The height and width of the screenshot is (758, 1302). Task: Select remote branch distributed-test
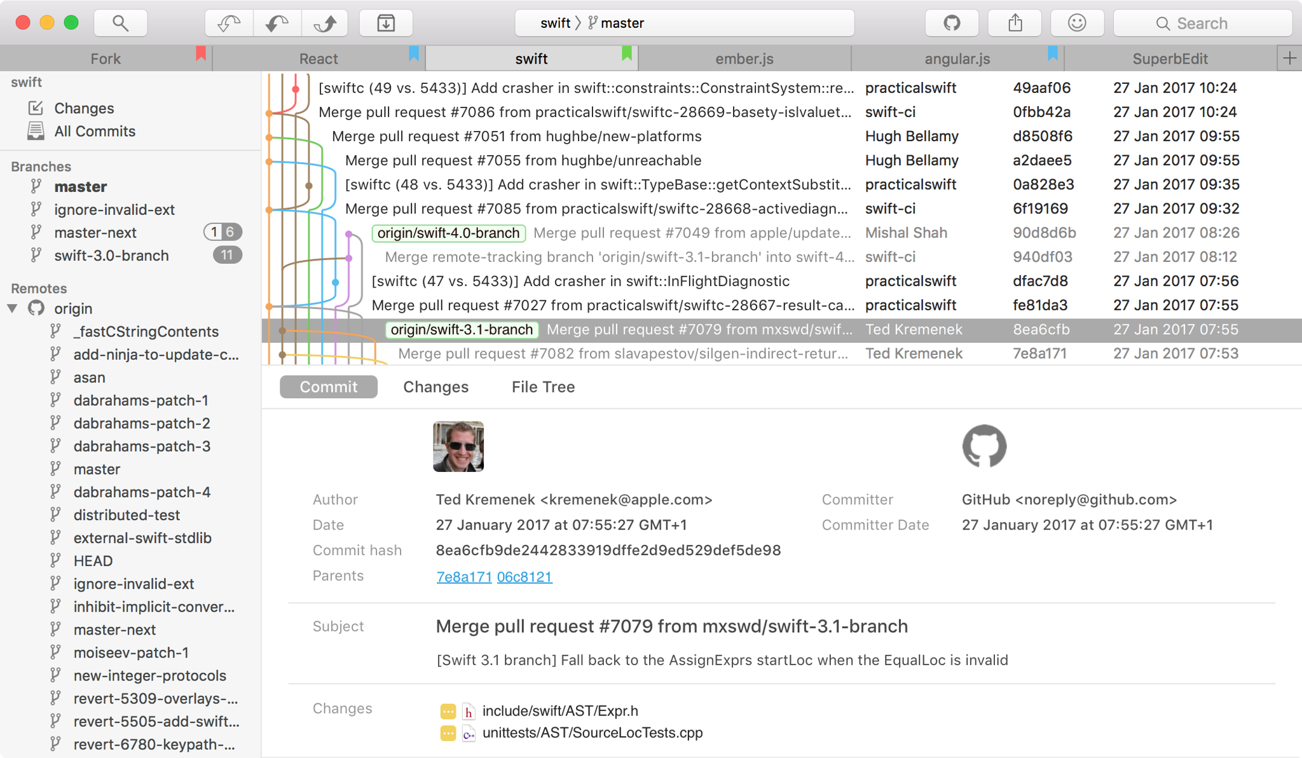[x=127, y=514]
